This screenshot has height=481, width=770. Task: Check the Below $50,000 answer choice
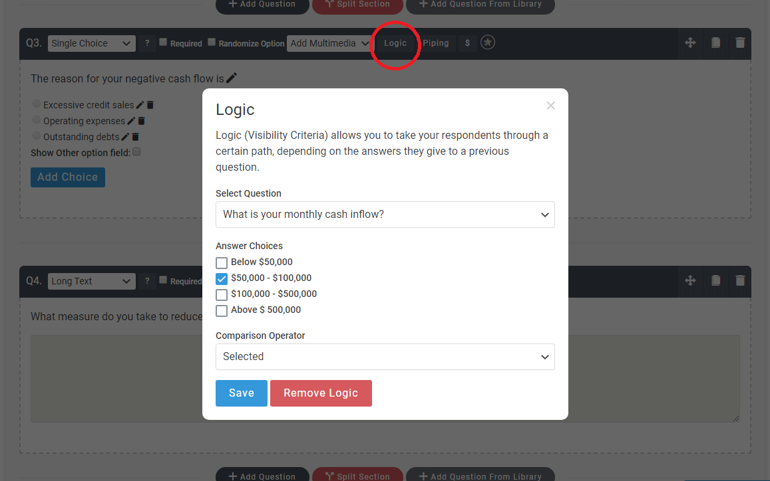pyautogui.click(x=222, y=262)
